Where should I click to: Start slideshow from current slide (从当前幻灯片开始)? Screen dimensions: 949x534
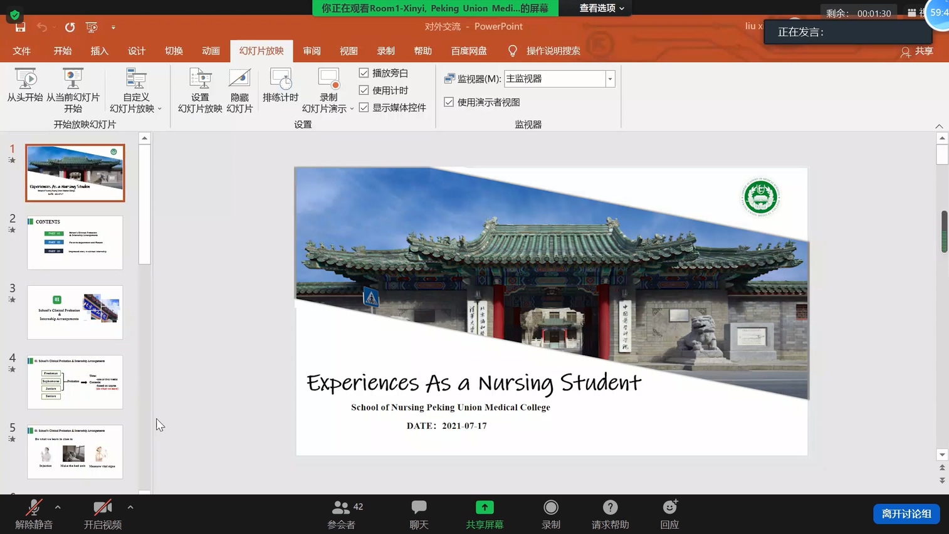(x=73, y=80)
